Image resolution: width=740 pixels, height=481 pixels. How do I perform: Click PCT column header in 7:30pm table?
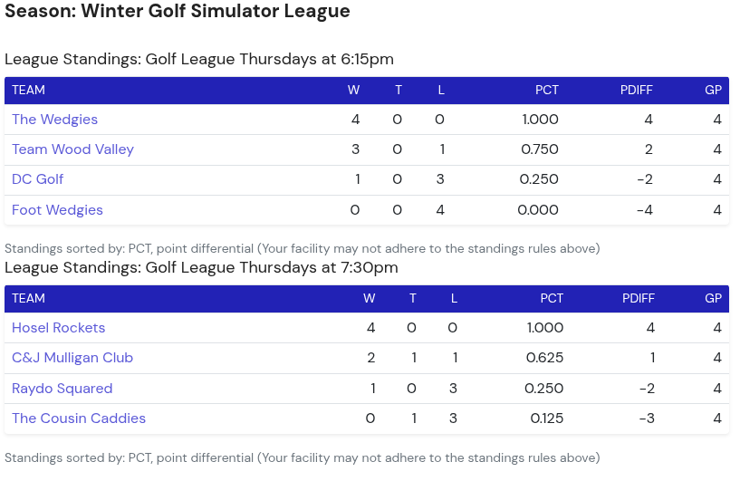pos(551,298)
